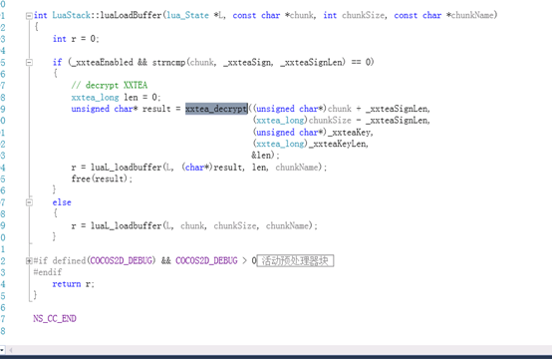Open the dropdown arrow at the editor's bottom-left
The image size is (552, 359).
2,350
